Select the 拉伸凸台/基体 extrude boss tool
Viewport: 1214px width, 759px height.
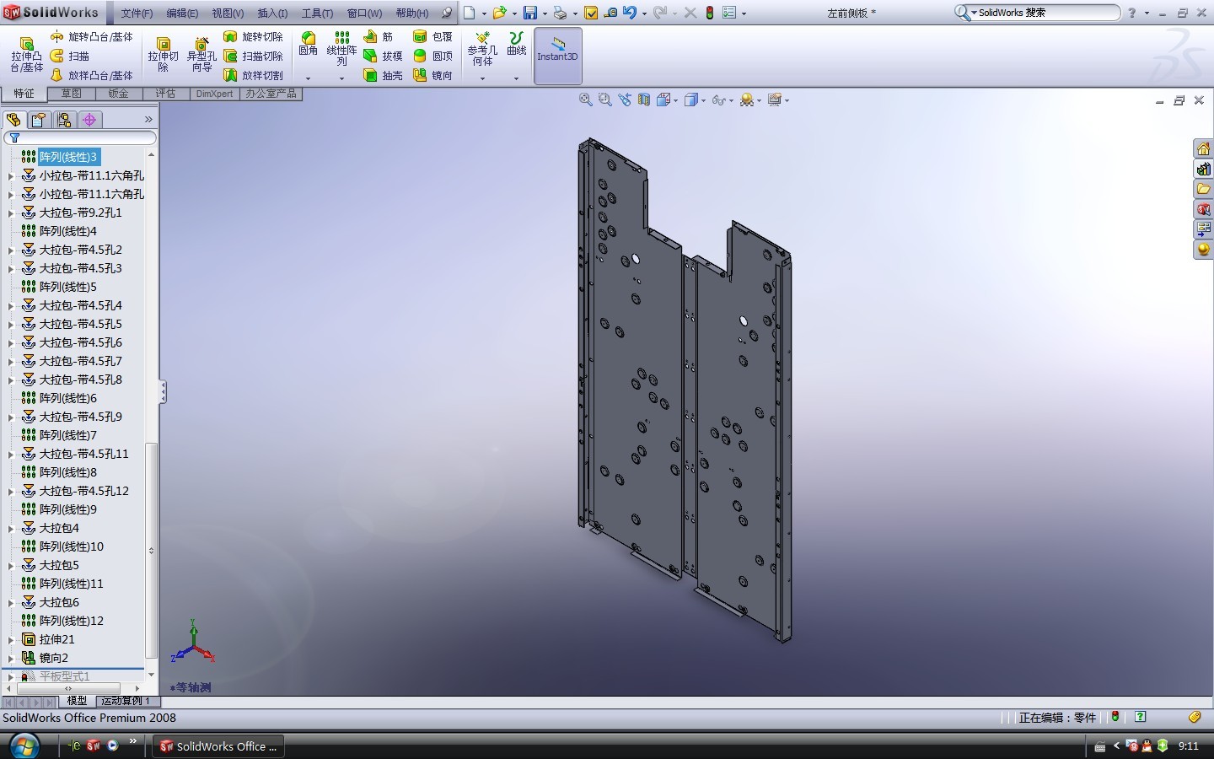click(x=26, y=56)
